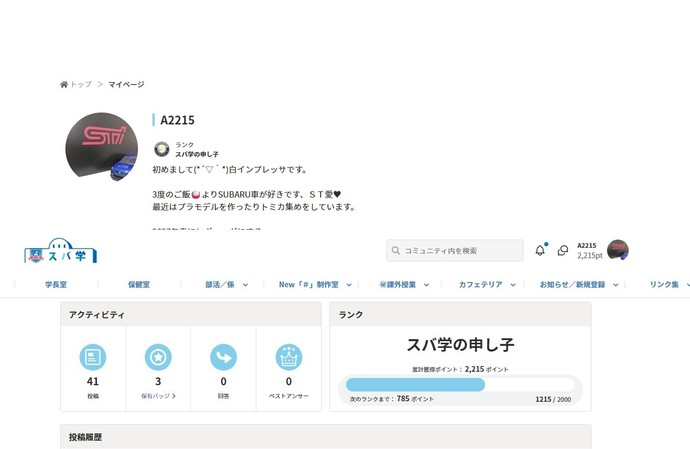Open the user avatar in header
This screenshot has height=449, width=690.
click(617, 250)
